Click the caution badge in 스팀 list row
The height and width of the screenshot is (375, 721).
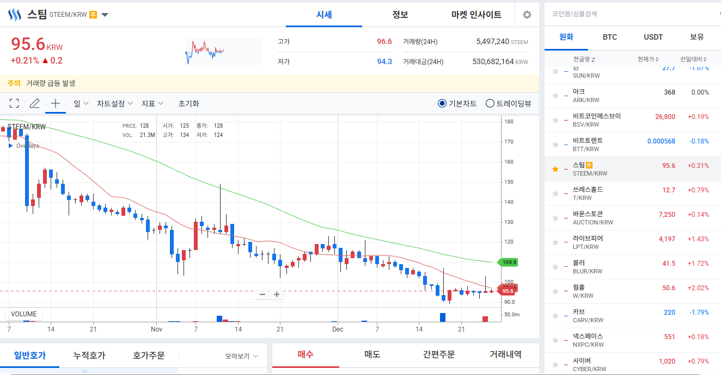point(589,165)
